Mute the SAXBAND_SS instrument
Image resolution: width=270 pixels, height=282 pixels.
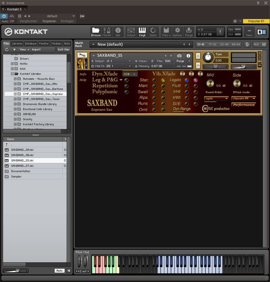point(198,65)
